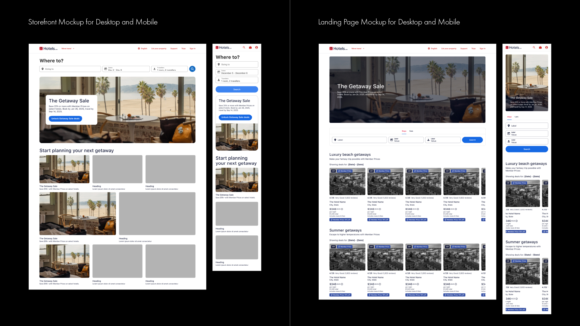Click the location pin icon in Going to field

(43, 69)
